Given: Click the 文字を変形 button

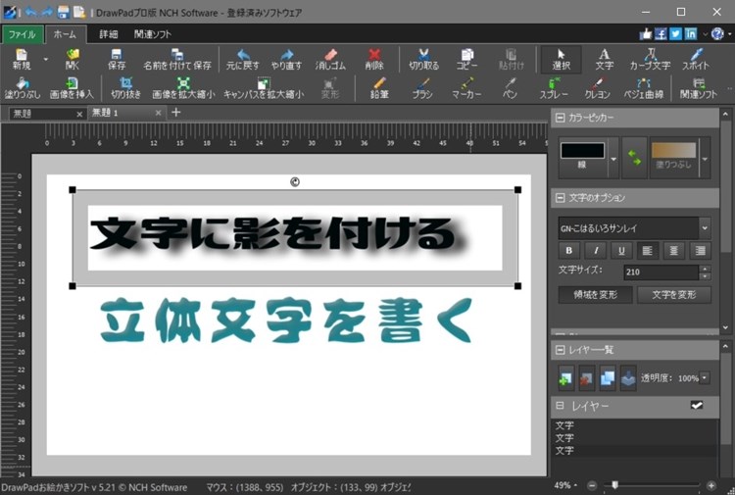Looking at the screenshot, I should tap(674, 295).
